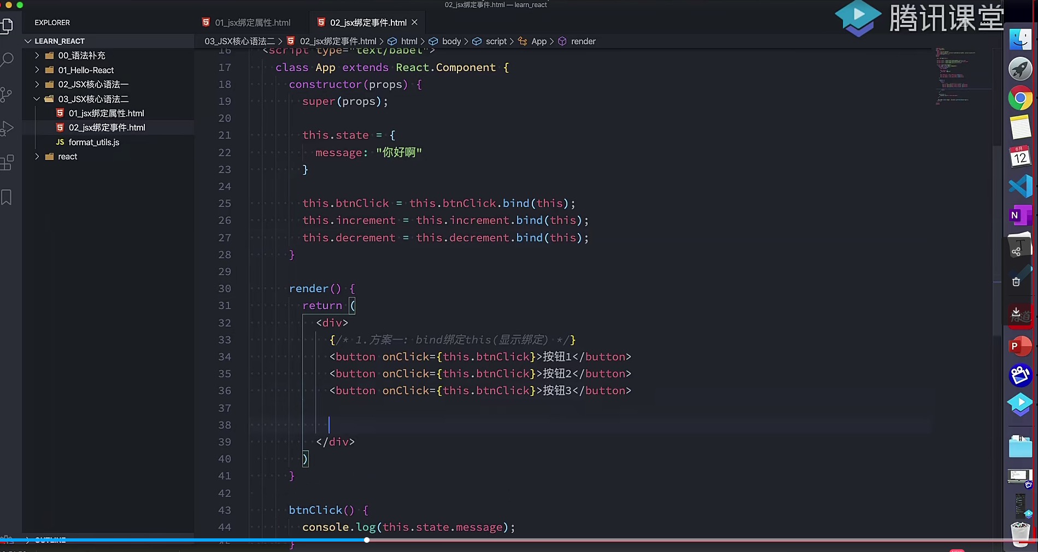Open the Notes app in dock
Screen dimensions: 1038x552
(x=1020, y=128)
